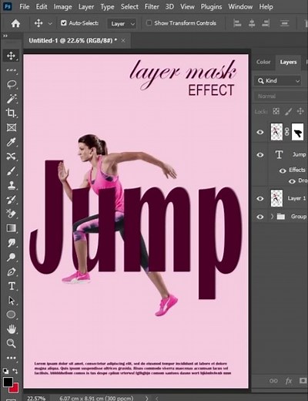Toggle the Auto-Select checkbox
Viewport: 308px width, 401px height.
(x=64, y=23)
